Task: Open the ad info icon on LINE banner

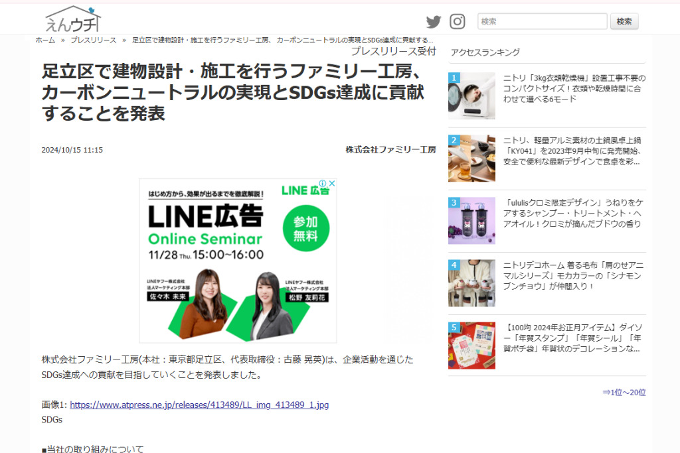Action: (x=323, y=183)
